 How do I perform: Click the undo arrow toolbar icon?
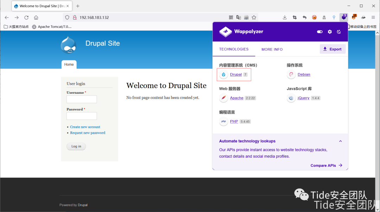pyautogui.click(x=304, y=18)
